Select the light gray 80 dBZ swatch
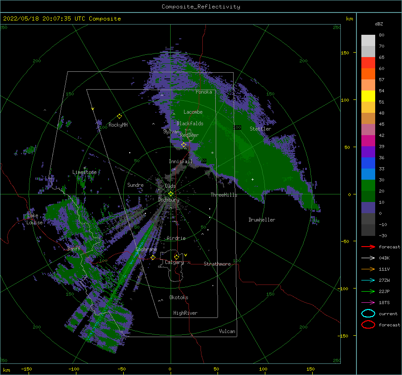Screen dimensions: 402x375 point(368,40)
